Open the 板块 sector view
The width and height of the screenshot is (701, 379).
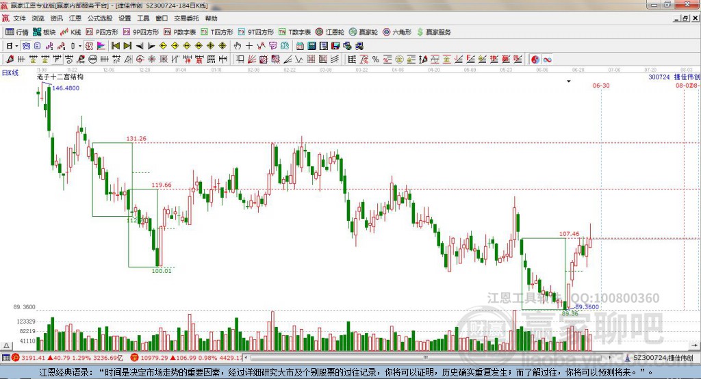point(44,32)
